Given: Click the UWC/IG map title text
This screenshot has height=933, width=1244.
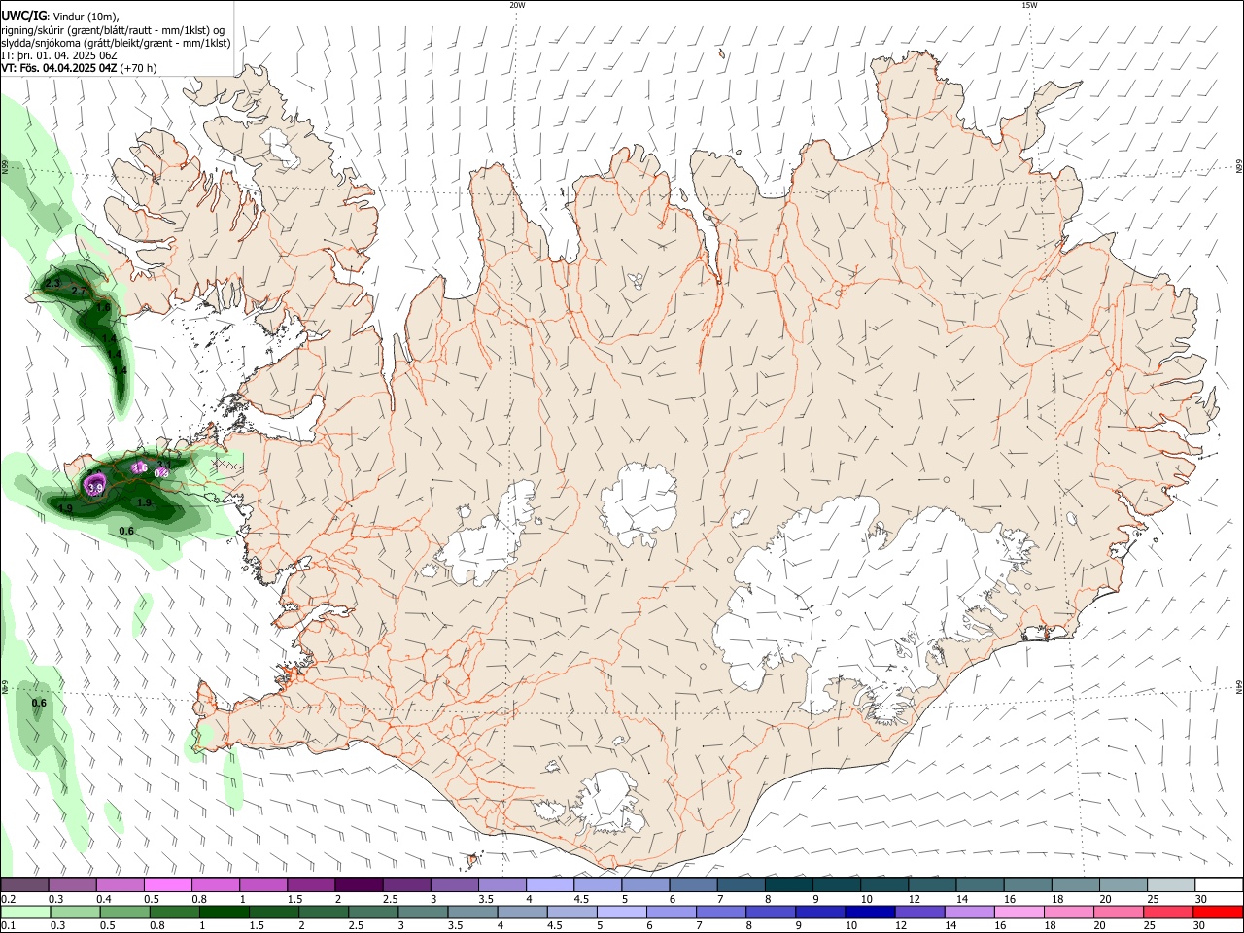Looking at the screenshot, I should 23,16.
